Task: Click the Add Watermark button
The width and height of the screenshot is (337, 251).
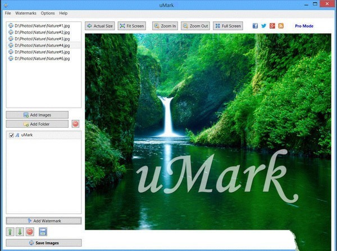Action: click(44, 221)
